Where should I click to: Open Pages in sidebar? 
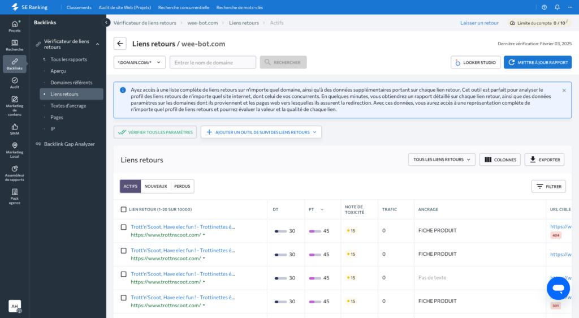click(x=57, y=117)
